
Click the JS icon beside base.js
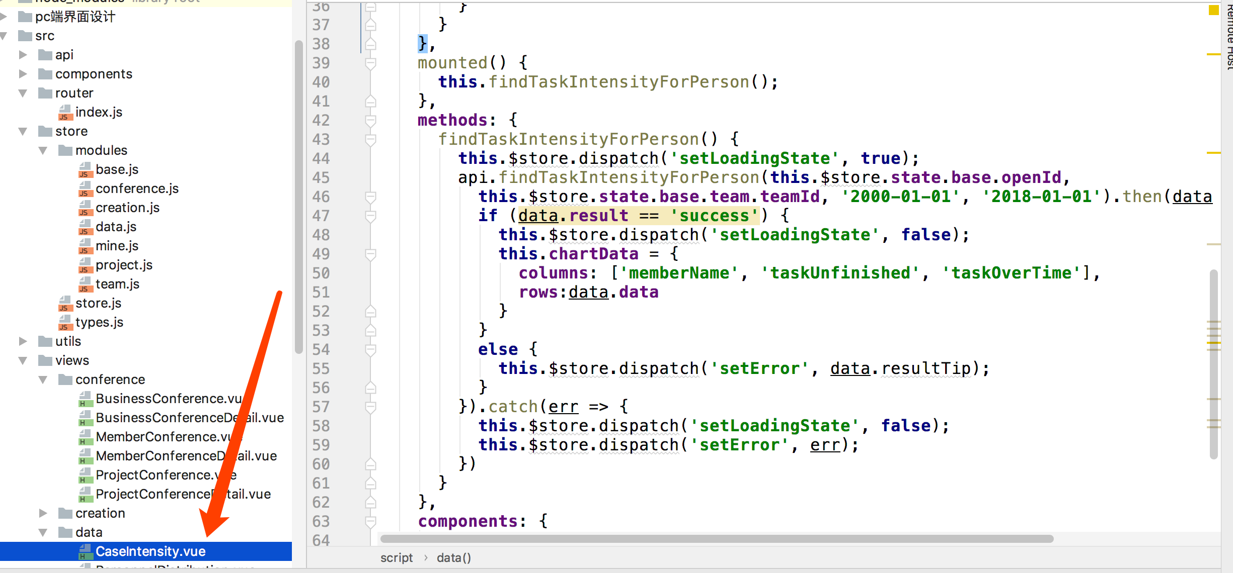point(86,169)
